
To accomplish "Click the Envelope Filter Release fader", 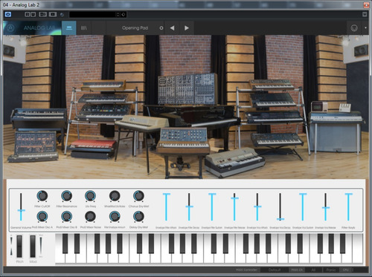I will point(234,207).
